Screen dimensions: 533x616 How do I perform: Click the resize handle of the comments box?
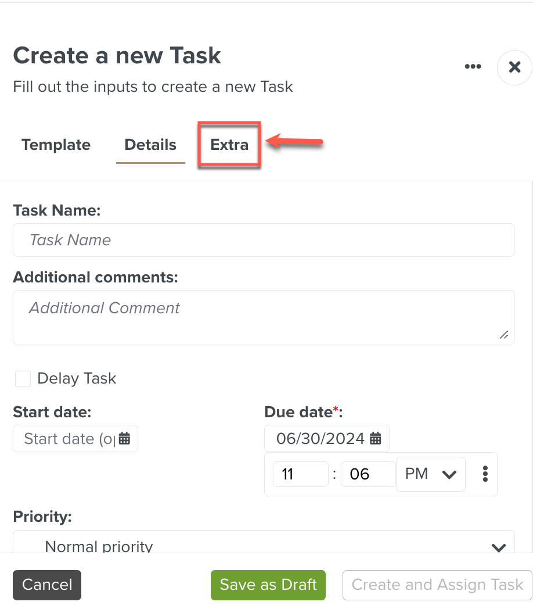point(503,335)
